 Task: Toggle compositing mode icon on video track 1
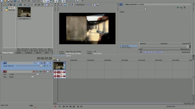tap(44, 66)
